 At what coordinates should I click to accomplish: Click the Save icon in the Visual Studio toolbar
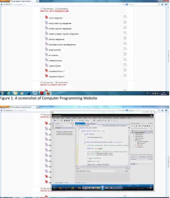pyautogui.click(x=67, y=120)
